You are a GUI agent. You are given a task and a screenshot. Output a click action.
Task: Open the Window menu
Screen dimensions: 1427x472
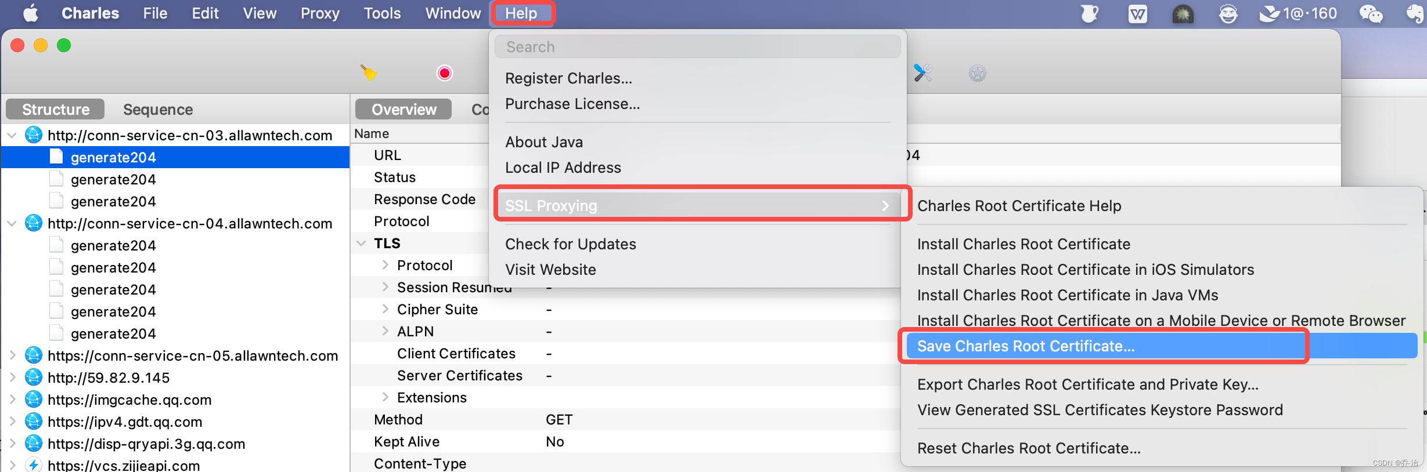[x=453, y=13]
